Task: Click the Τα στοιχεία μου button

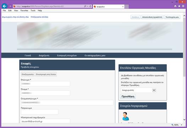Action: coord(172,17)
